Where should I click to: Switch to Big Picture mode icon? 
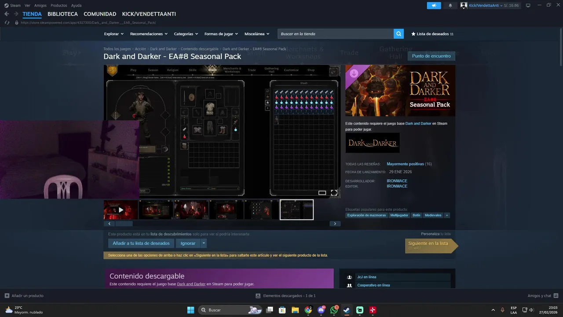(528, 5)
